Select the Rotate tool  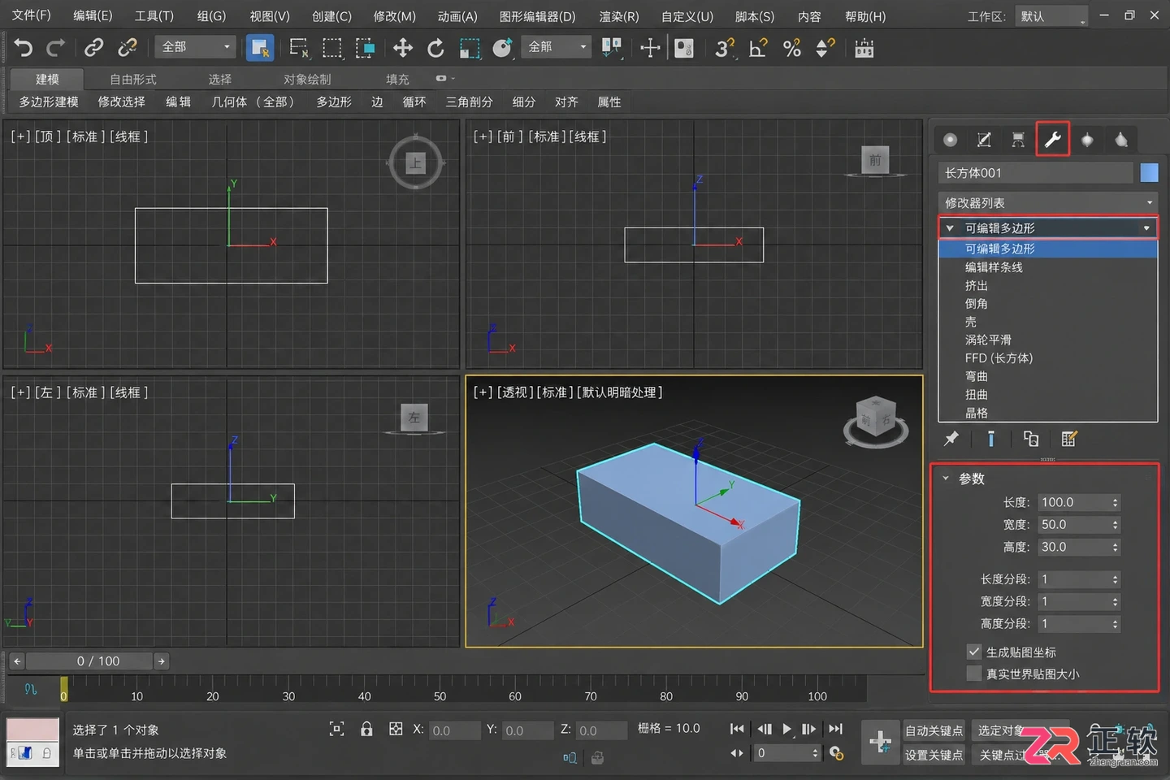(436, 48)
